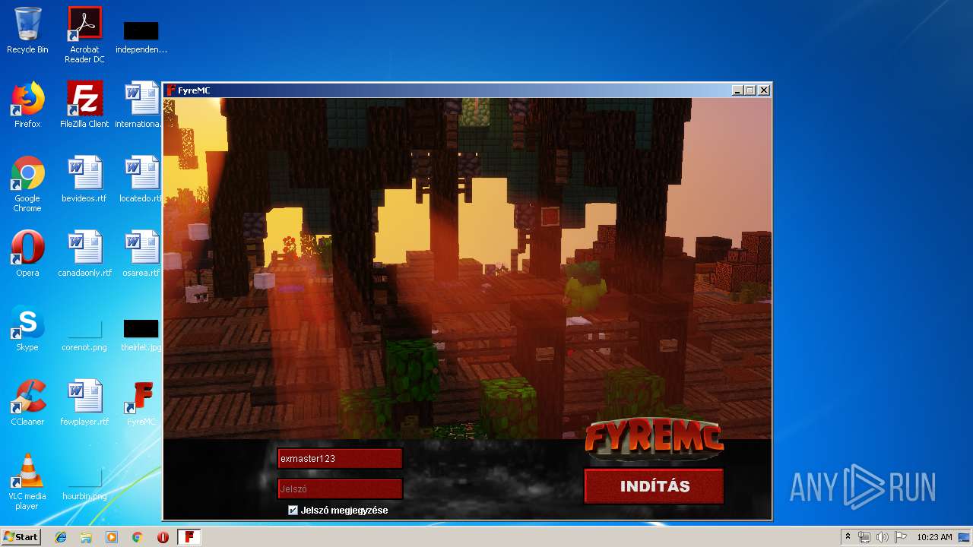Select theirlet.jpg file icon
The width and height of the screenshot is (973, 547).
[x=141, y=336]
